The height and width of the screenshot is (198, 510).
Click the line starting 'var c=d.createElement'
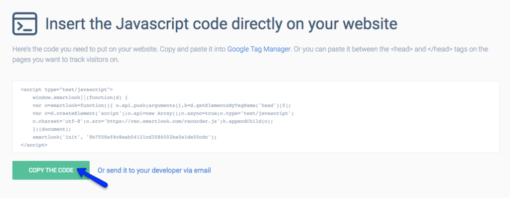point(163,113)
